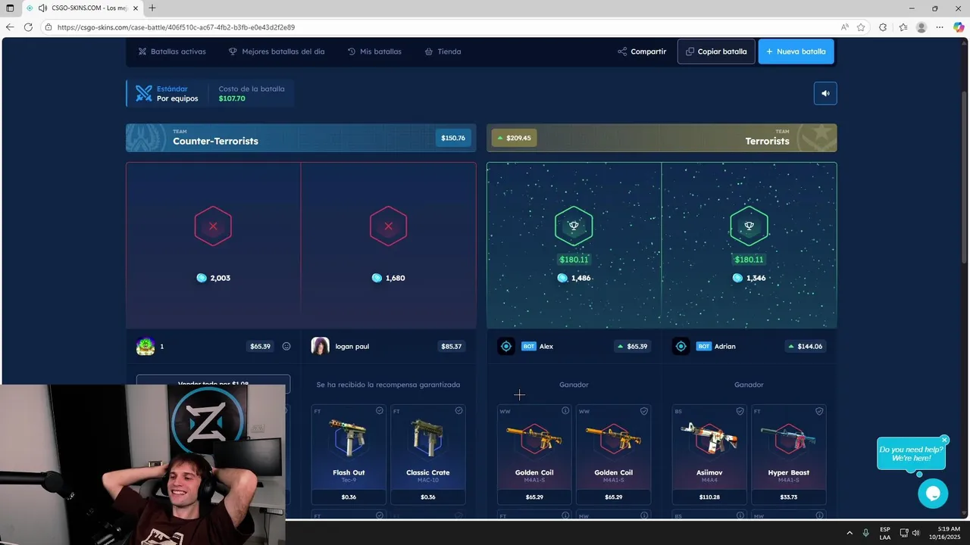Click the Adrian trophy hexagon icon
Screen dimensions: 970x545
pyautogui.click(x=749, y=226)
